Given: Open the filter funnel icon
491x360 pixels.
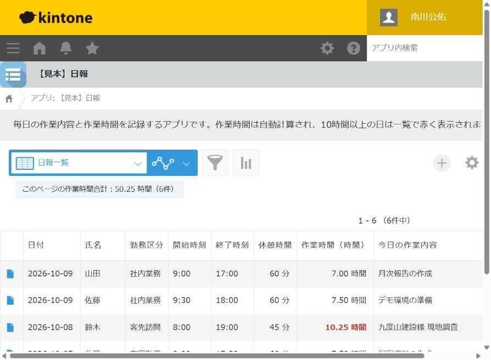Looking at the screenshot, I should [215, 163].
